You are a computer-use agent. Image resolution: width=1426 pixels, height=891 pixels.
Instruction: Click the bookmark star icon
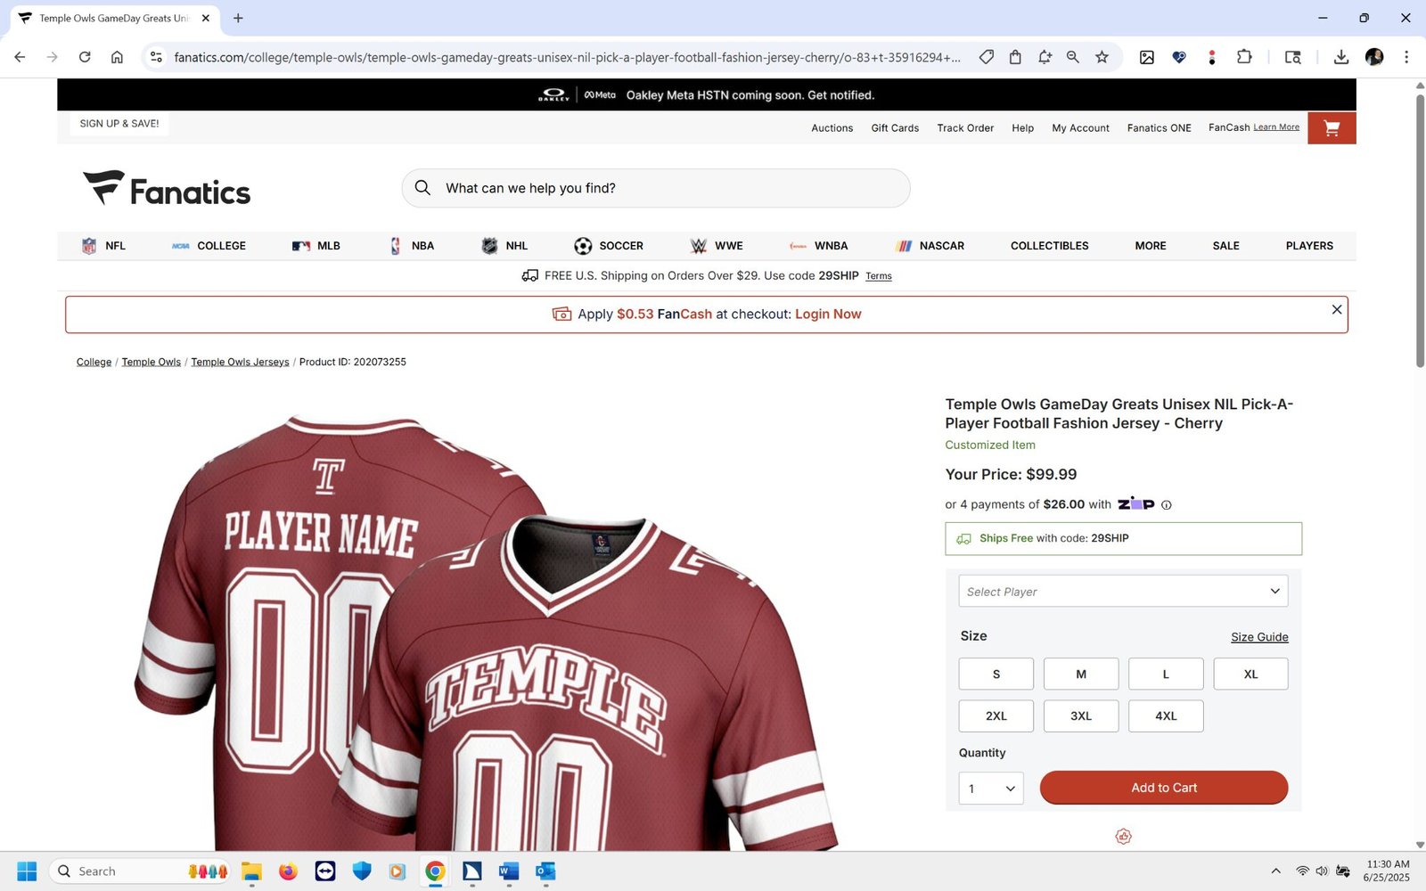pyautogui.click(x=1102, y=57)
